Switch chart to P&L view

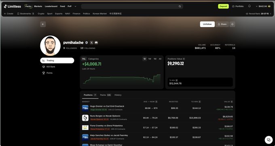84,59
